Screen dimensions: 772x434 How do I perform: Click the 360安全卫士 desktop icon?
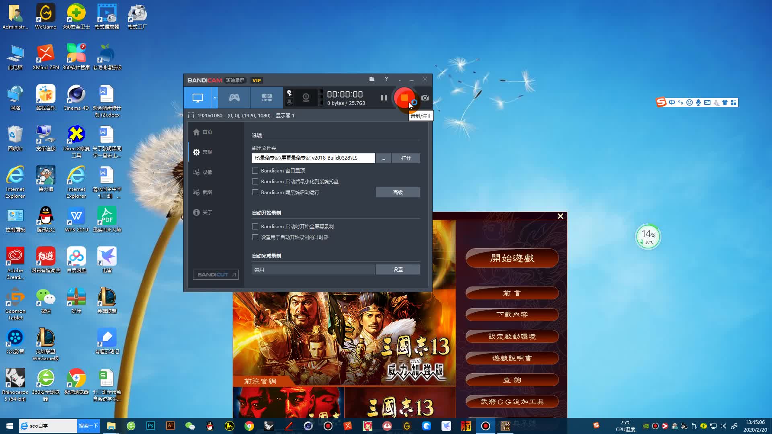[x=76, y=17]
